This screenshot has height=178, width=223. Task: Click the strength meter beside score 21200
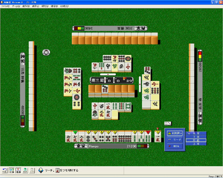[x=142, y=146]
